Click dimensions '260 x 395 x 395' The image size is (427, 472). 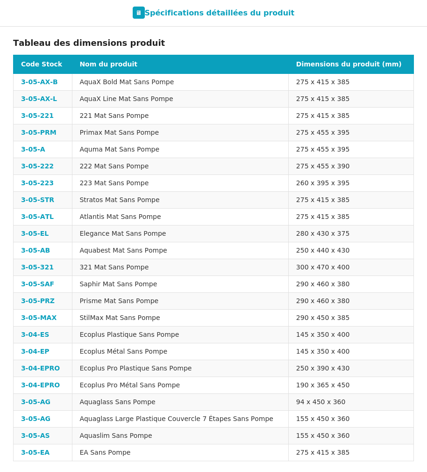[x=323, y=183]
